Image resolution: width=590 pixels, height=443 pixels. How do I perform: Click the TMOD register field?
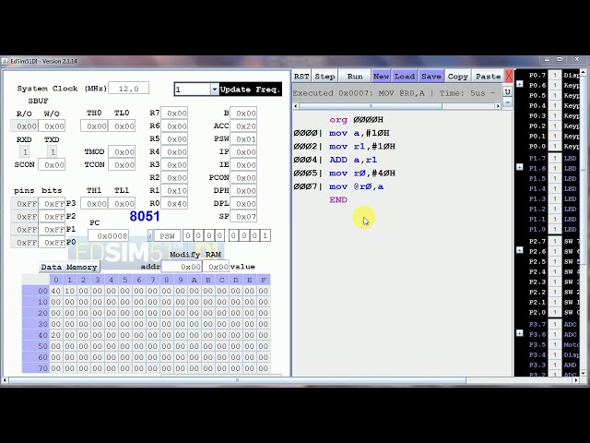tap(122, 151)
